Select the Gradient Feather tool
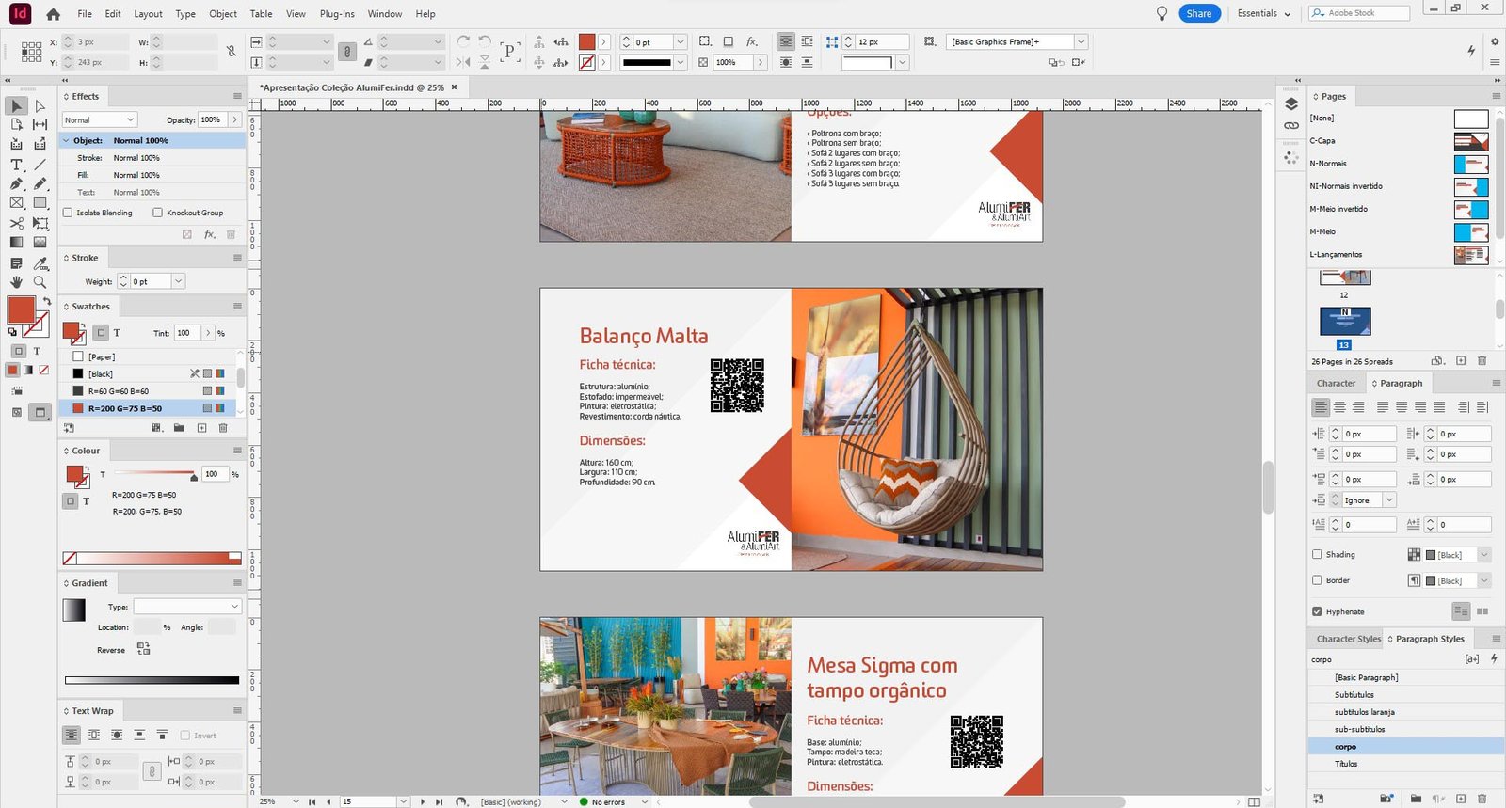The width and height of the screenshot is (1506, 808). [40, 242]
